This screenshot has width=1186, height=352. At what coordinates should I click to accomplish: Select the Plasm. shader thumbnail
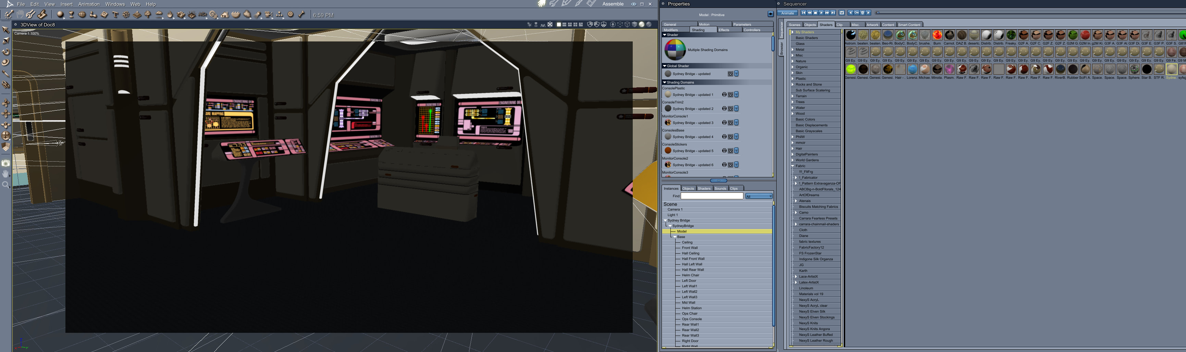pos(949,70)
